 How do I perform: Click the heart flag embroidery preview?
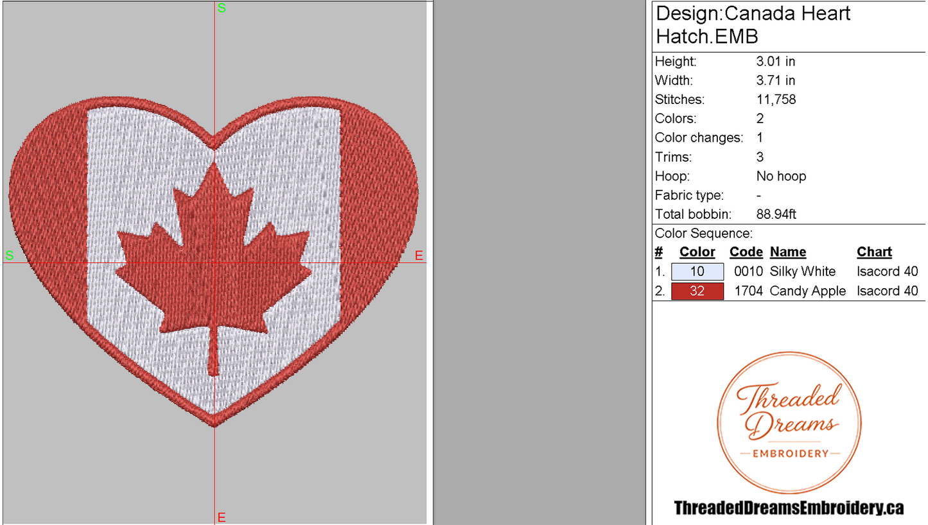click(x=214, y=262)
